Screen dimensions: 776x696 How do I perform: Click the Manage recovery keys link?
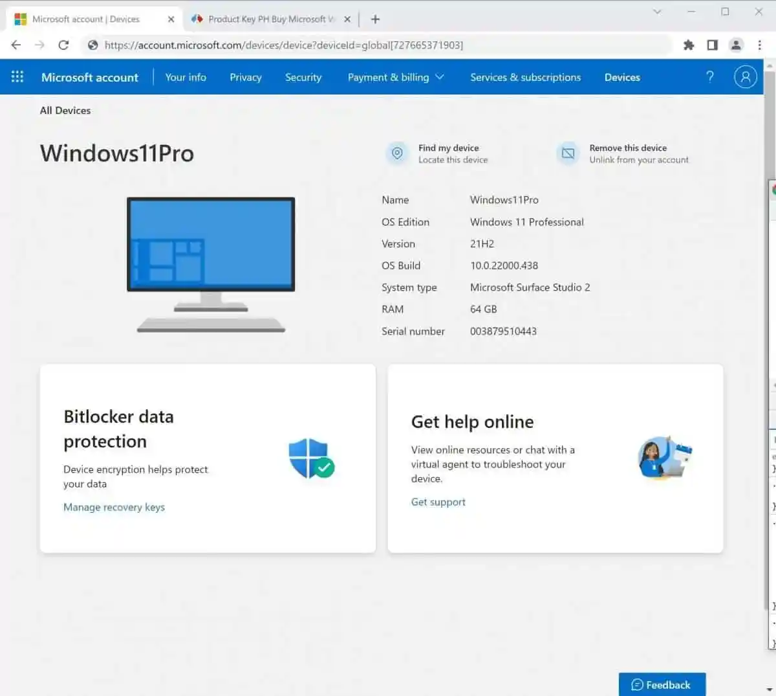coord(114,507)
